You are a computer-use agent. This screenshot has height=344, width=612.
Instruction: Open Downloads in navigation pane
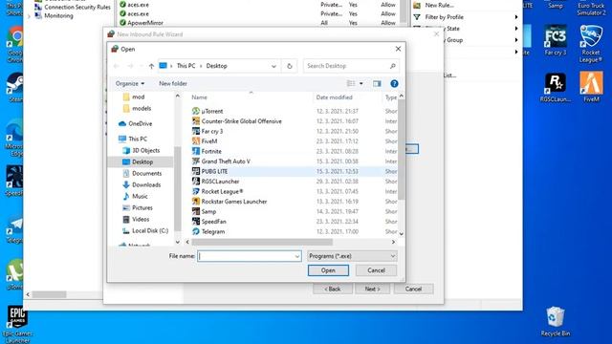(142, 184)
